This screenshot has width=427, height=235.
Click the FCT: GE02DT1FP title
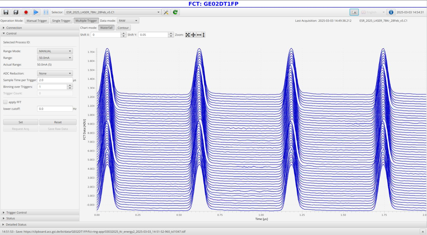pos(213,4)
